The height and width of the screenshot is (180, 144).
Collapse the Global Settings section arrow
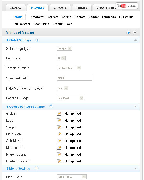(135, 40)
